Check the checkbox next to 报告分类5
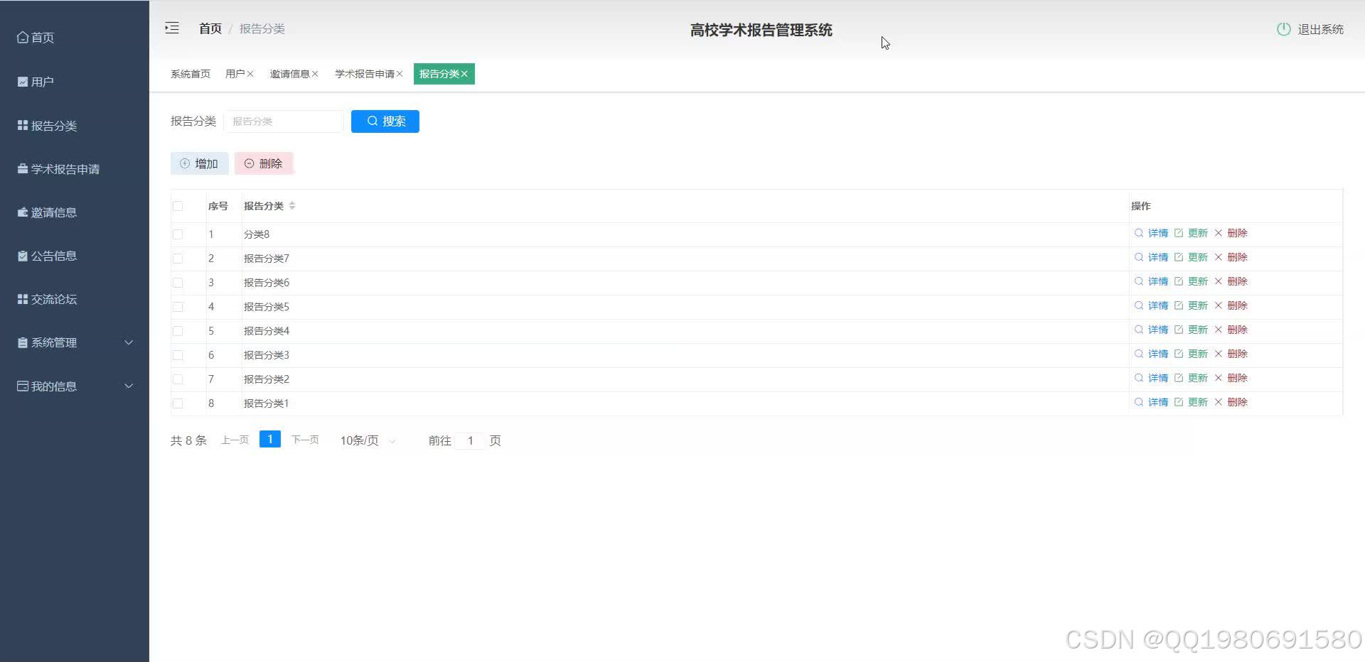The height and width of the screenshot is (662, 1365). coord(178,307)
